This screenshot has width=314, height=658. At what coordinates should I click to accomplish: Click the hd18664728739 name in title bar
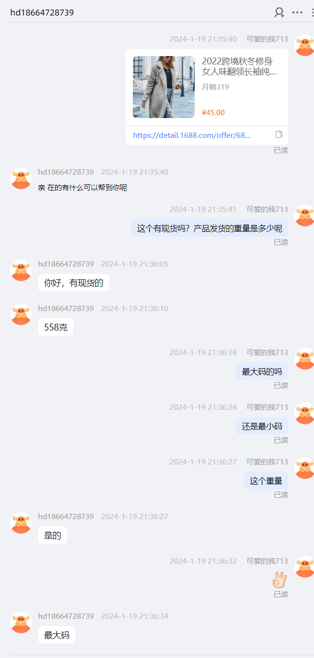coord(42,13)
